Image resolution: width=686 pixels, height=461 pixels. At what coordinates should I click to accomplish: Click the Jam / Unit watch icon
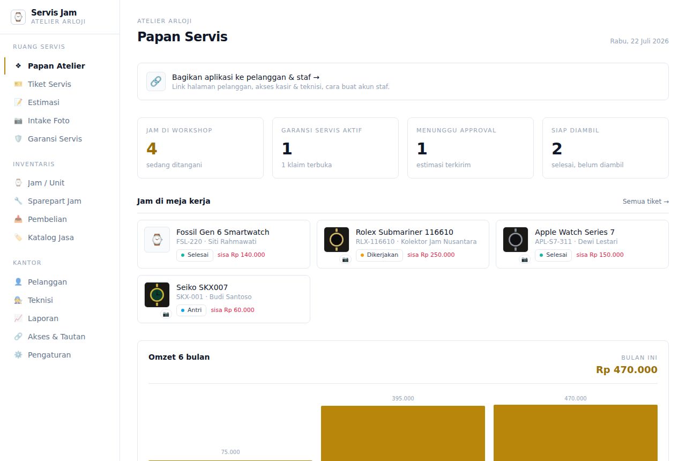tap(18, 183)
